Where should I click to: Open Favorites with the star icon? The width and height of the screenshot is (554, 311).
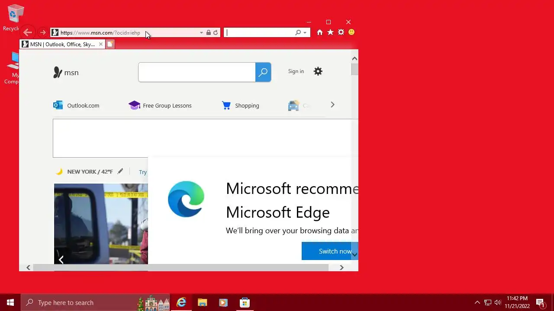(x=330, y=32)
